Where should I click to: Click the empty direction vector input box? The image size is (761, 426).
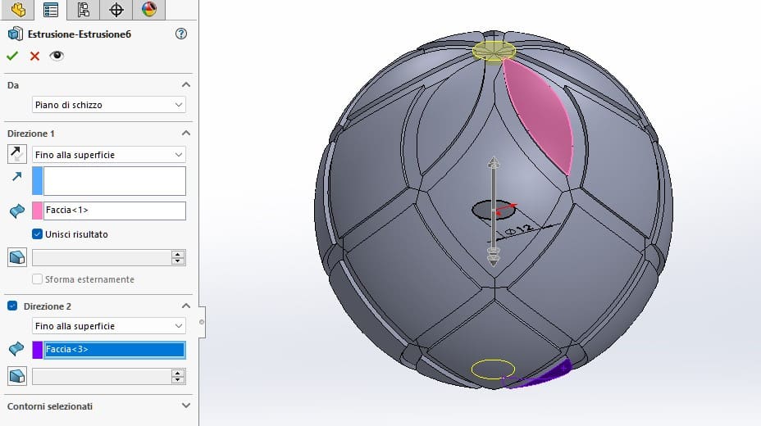point(114,181)
